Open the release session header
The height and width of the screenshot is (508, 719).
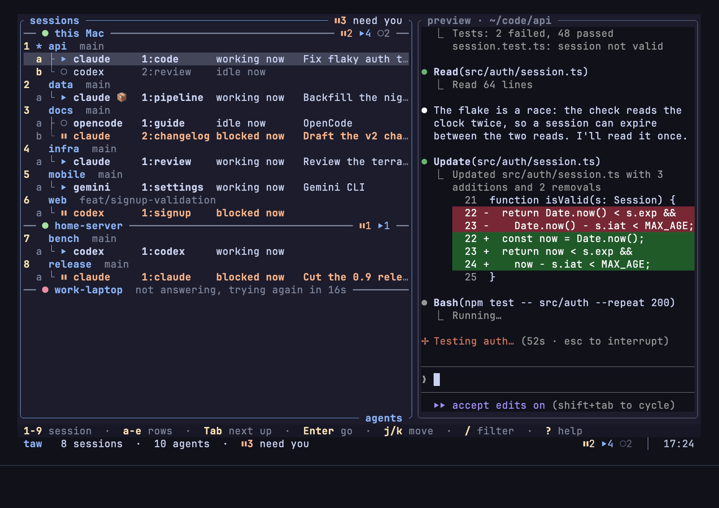[216, 264]
